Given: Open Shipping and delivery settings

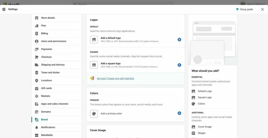Looking at the screenshot, I should click(57, 65).
